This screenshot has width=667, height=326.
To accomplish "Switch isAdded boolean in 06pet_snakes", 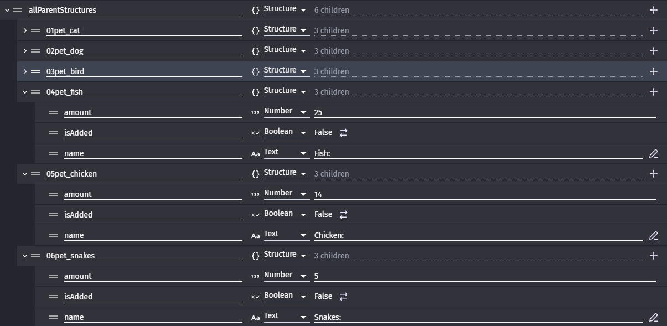I will pyautogui.click(x=343, y=297).
